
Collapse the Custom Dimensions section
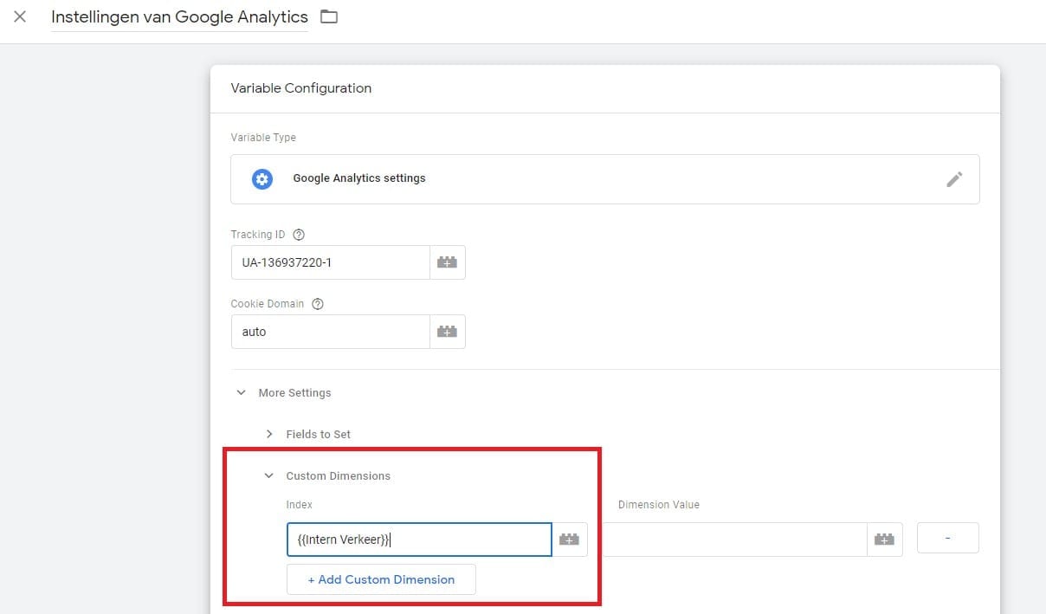click(x=268, y=475)
